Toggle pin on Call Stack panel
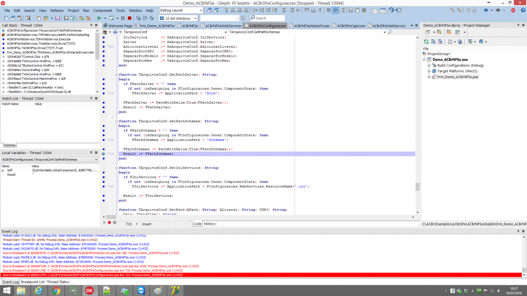Screen dimensions: 527x296 click(91, 25)
